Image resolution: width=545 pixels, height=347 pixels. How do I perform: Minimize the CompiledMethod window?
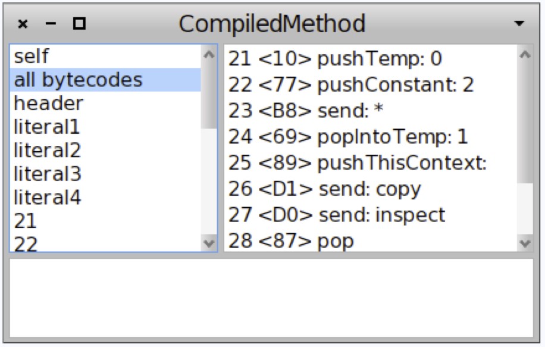(51, 24)
